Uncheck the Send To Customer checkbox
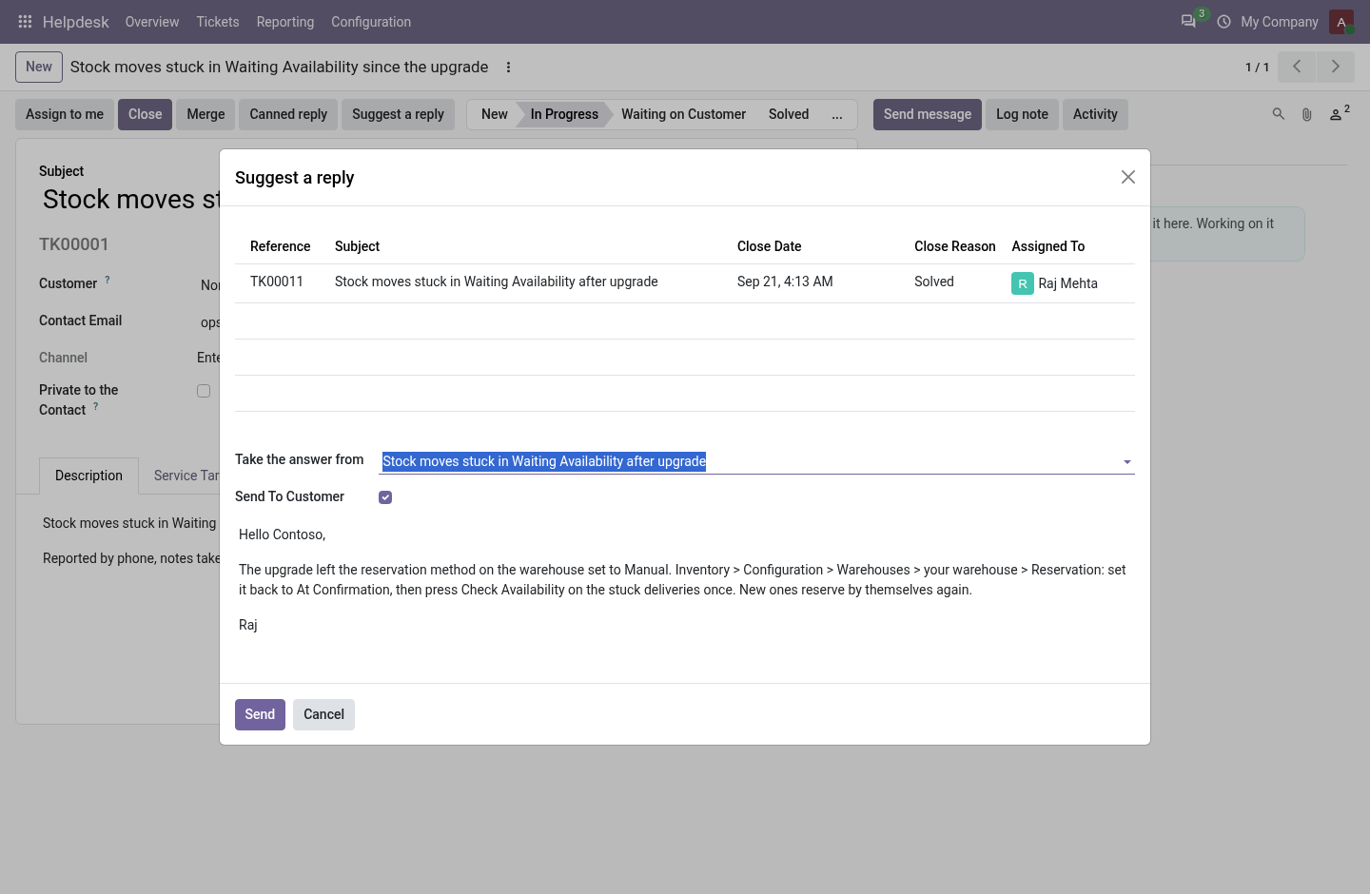1370x894 pixels. tap(385, 497)
